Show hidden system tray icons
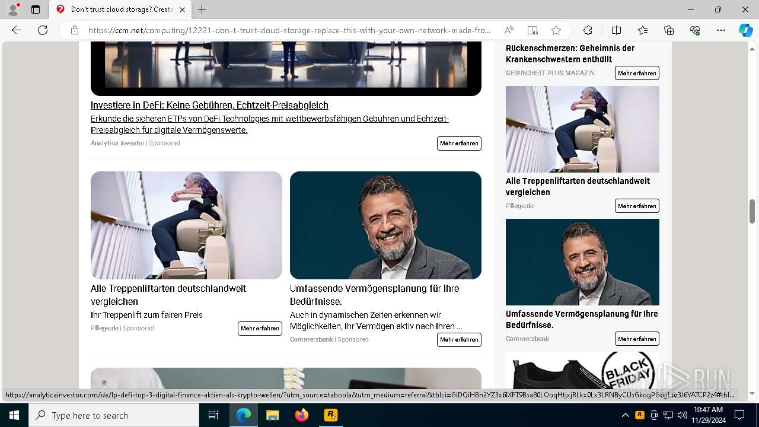The width and height of the screenshot is (759, 427). tap(625, 415)
